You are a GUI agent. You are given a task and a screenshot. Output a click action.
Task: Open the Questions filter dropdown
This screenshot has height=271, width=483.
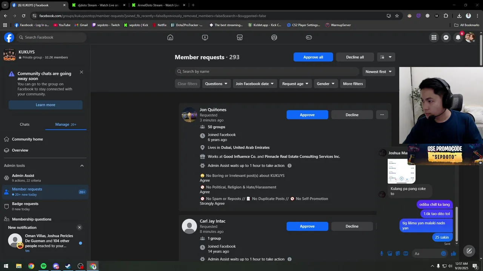(216, 84)
